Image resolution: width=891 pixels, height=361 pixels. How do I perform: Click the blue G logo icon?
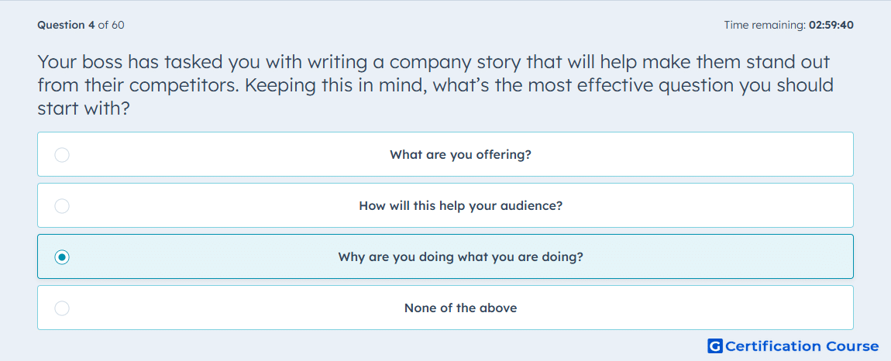715,346
